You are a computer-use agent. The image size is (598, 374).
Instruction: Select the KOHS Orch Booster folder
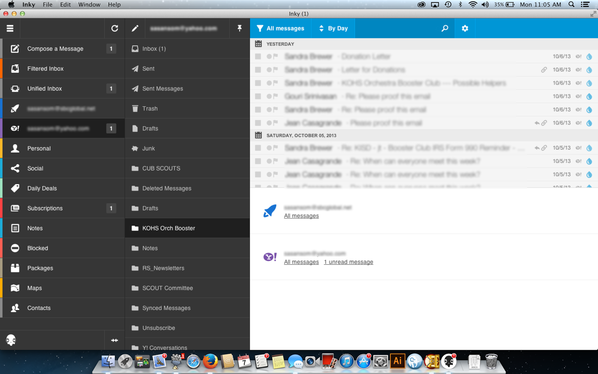coord(187,228)
